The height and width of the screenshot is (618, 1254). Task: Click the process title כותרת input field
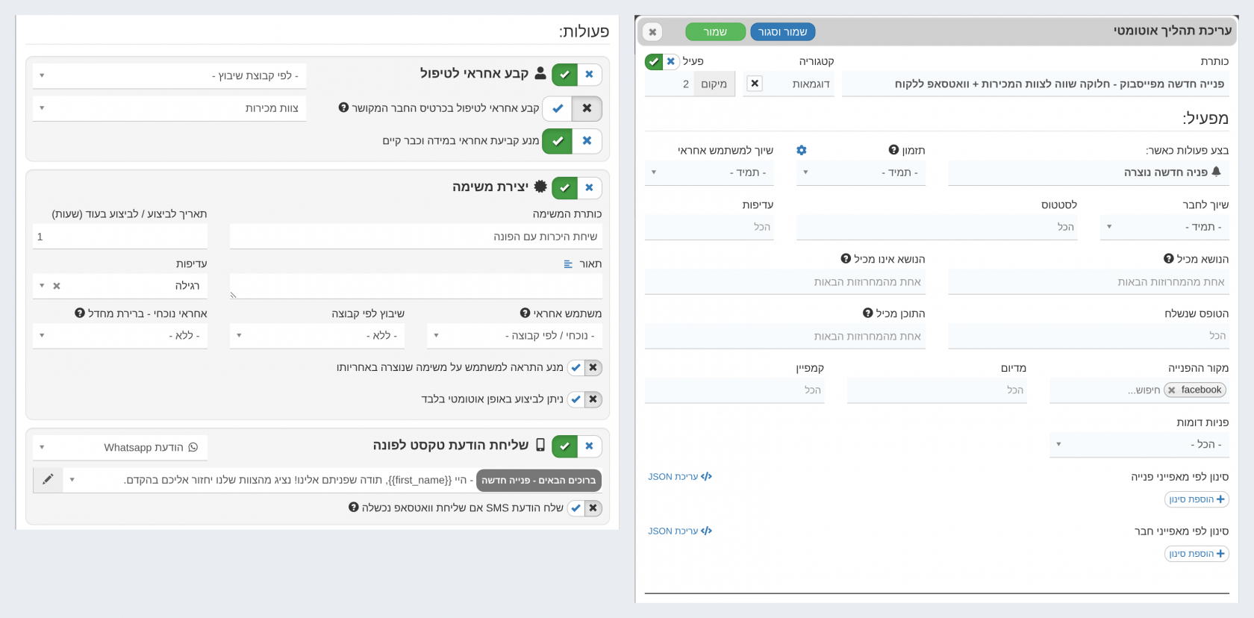point(1035,84)
